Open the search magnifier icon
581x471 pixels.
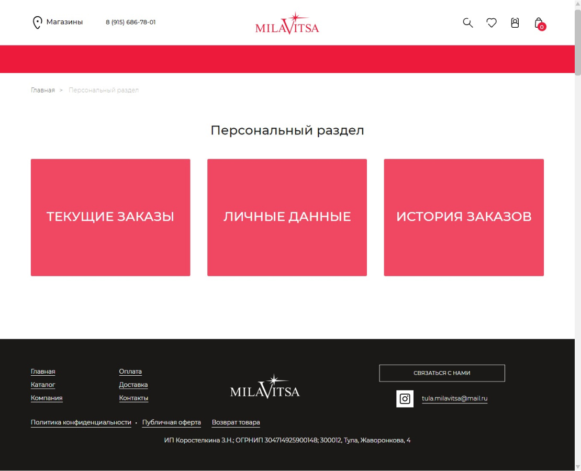coord(467,23)
